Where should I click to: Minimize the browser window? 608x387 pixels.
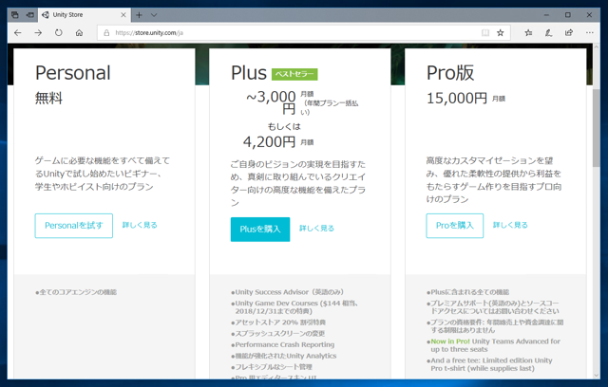pyautogui.click(x=547, y=15)
